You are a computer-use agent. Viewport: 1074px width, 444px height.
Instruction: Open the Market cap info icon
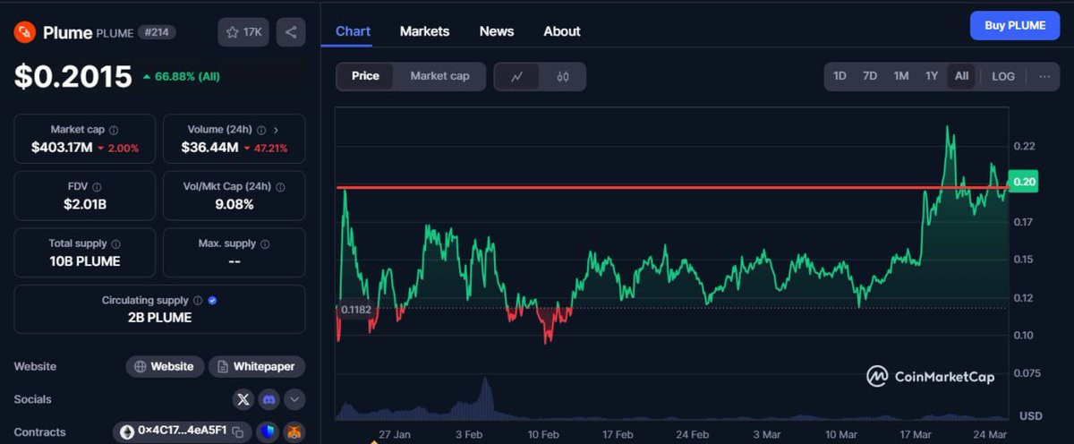(x=114, y=130)
